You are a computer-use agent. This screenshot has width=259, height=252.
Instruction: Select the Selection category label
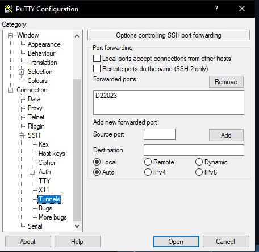(40, 72)
